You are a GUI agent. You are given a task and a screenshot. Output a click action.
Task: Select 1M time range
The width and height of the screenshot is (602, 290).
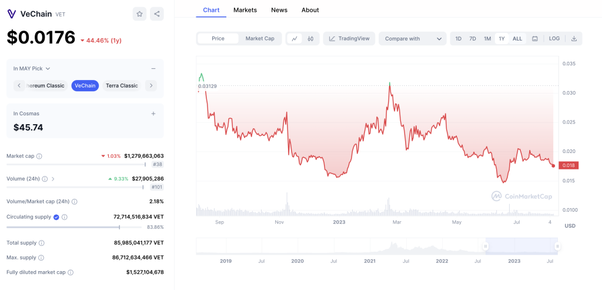487,38
